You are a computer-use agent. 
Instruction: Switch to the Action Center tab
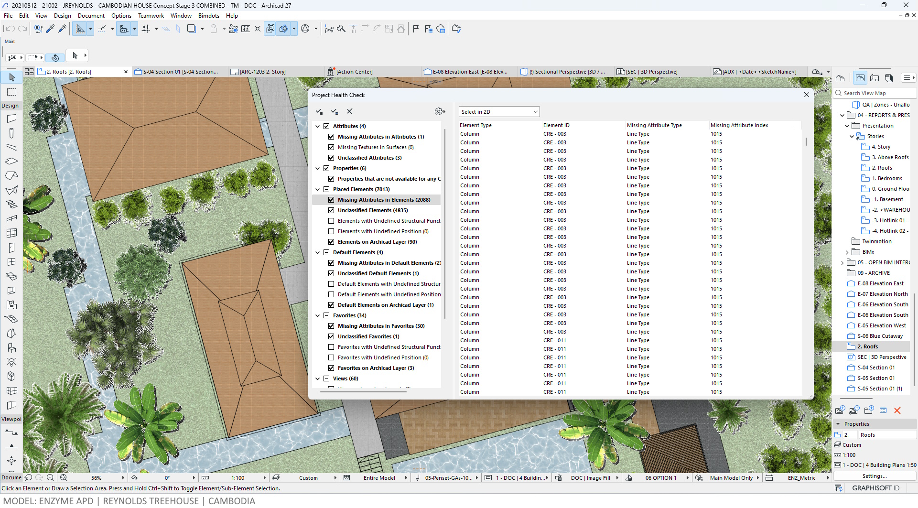354,72
